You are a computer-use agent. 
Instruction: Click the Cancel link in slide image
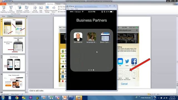(124, 84)
